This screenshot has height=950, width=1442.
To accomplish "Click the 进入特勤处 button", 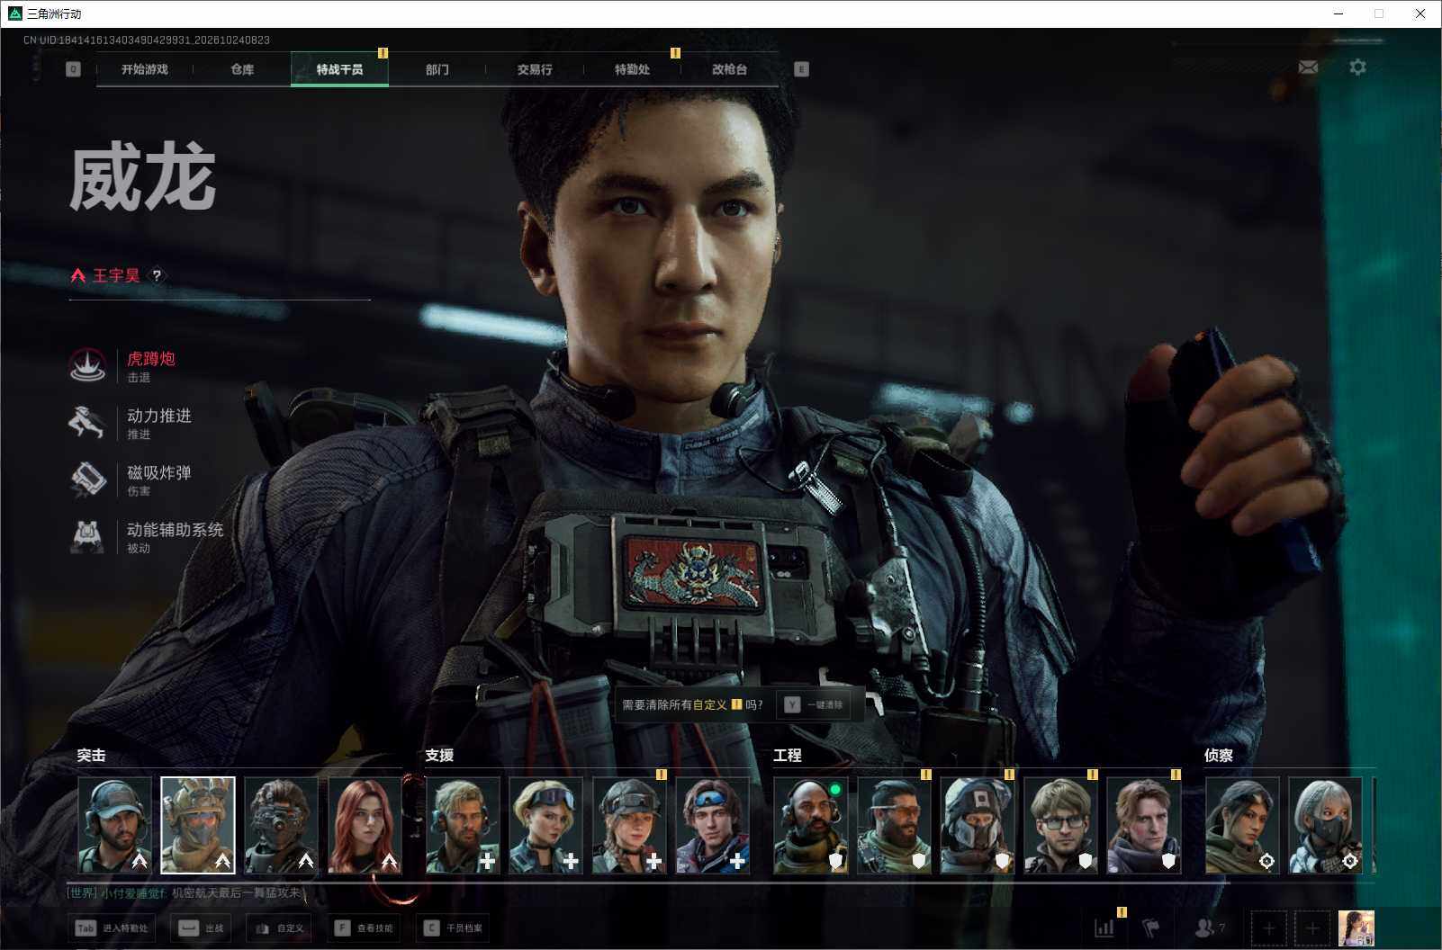I will [x=112, y=928].
